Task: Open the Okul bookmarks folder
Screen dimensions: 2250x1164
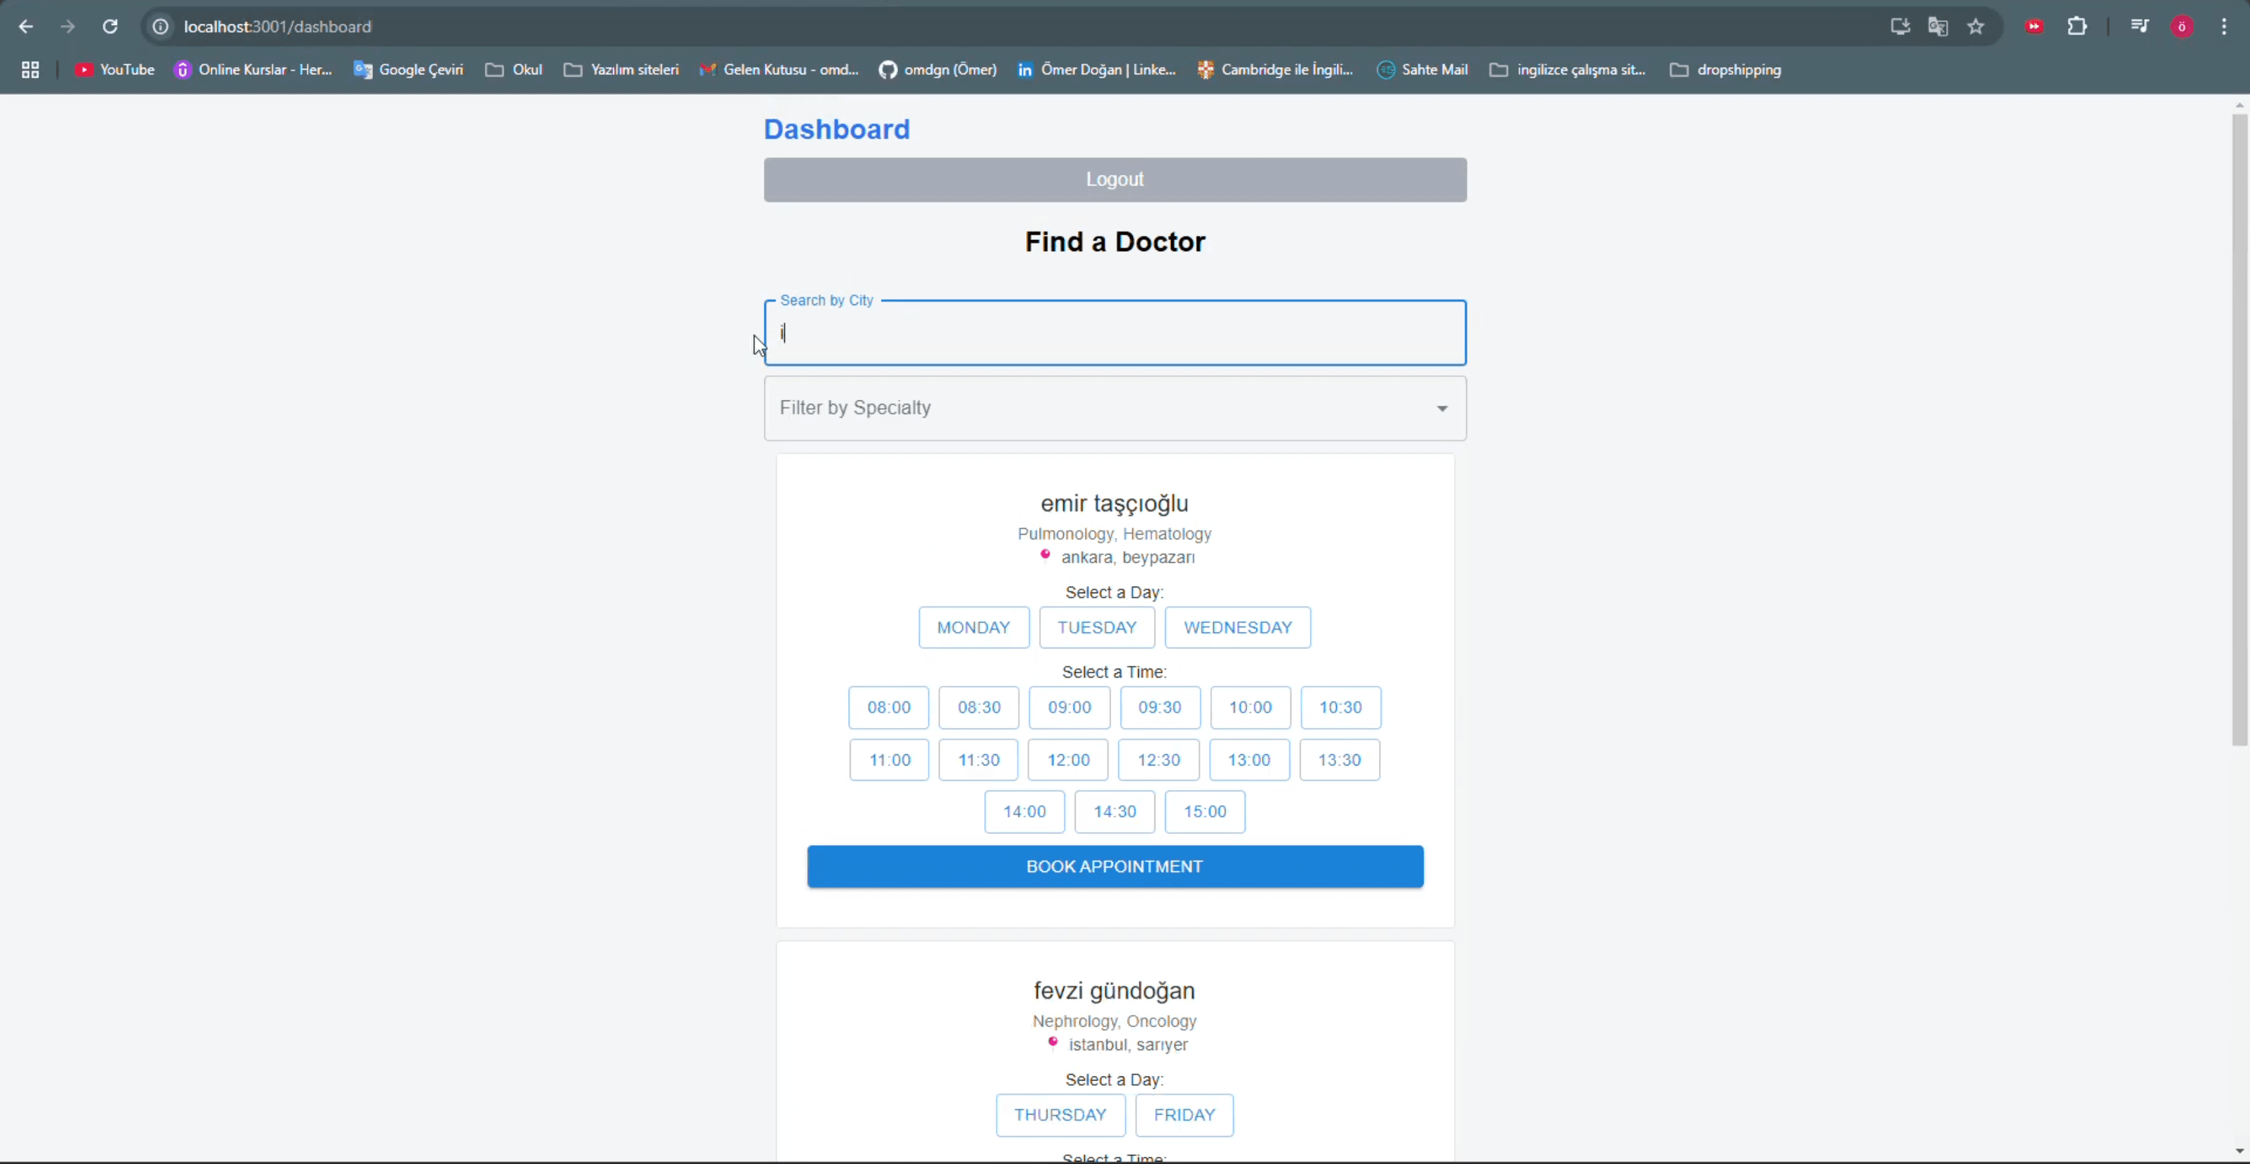Action: point(514,70)
